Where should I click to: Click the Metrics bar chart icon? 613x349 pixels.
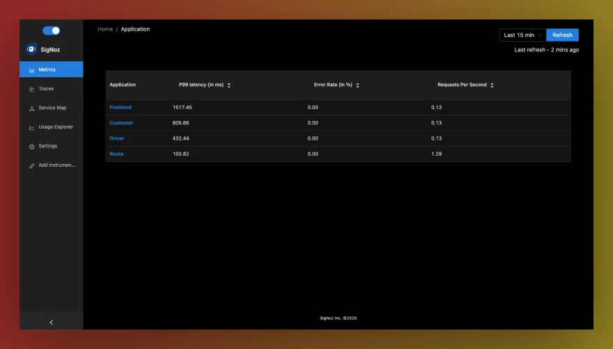point(31,70)
